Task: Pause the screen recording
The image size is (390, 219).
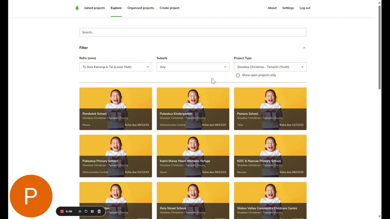Action: (x=92, y=211)
